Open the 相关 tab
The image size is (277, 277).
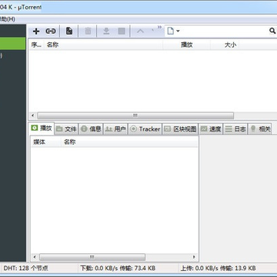point(260,129)
